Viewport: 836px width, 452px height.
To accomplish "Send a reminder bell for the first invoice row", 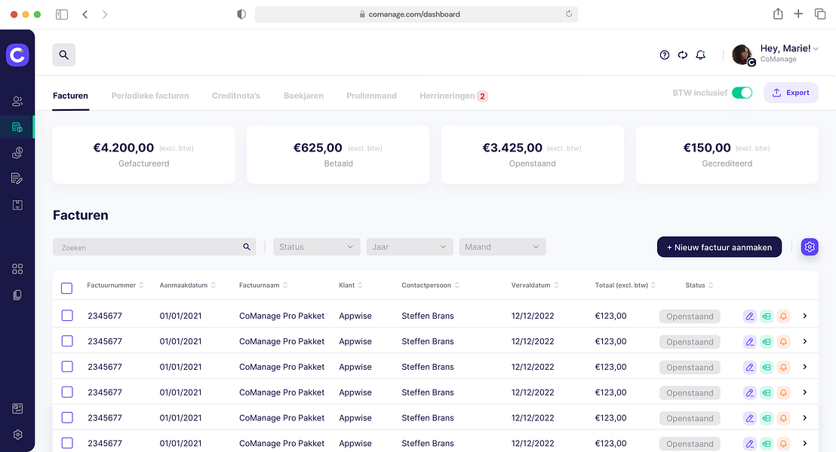I will [783, 316].
